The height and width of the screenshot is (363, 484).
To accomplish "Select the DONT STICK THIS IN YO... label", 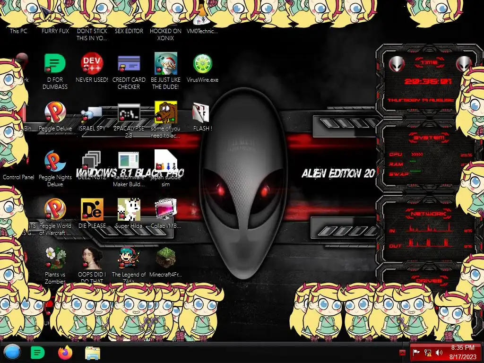I will point(92,35).
